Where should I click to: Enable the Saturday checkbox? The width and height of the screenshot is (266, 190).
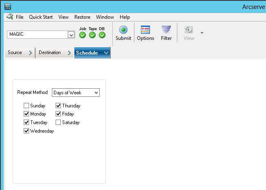(x=58, y=122)
